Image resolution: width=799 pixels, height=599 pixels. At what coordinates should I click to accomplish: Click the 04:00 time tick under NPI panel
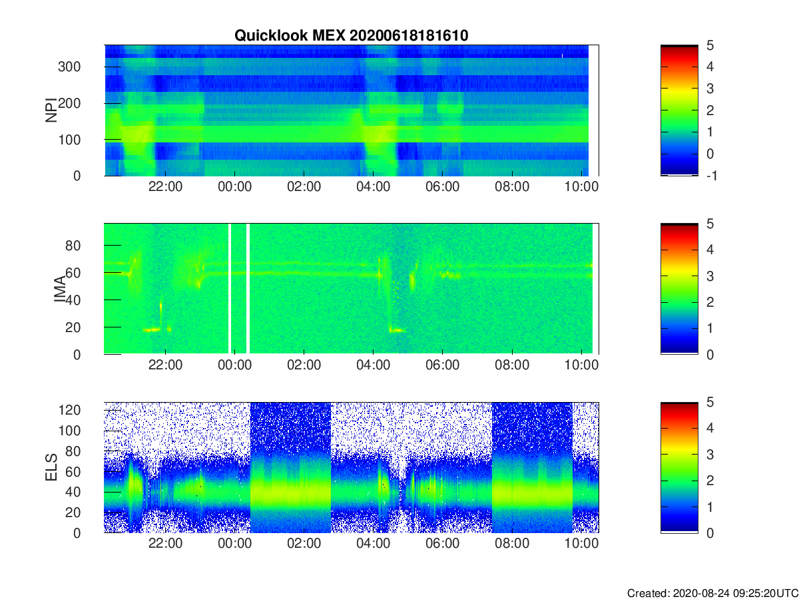point(374,187)
